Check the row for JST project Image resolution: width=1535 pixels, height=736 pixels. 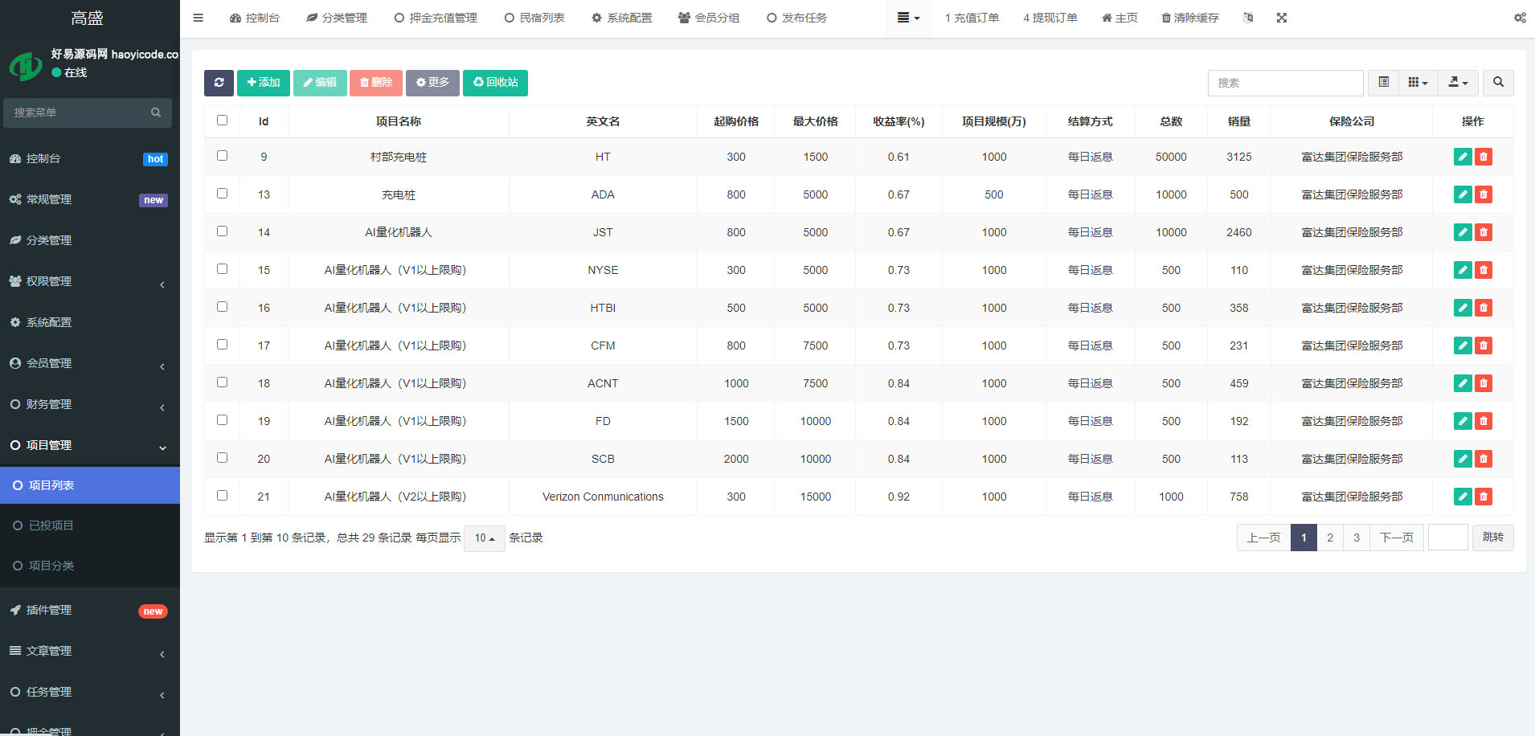[x=222, y=231]
